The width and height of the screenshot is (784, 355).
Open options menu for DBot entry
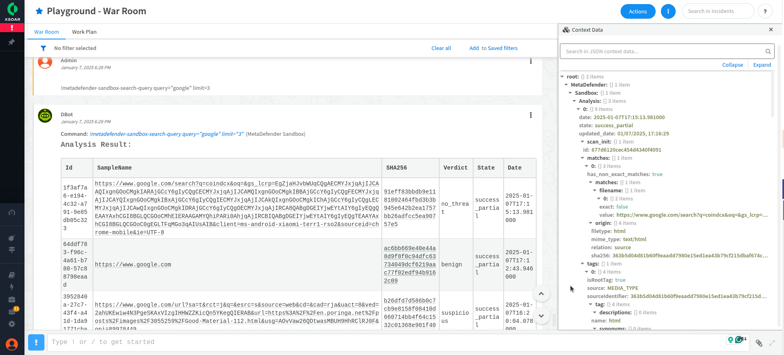[x=531, y=115]
